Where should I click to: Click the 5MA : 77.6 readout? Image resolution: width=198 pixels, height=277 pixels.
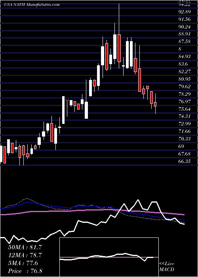click(23, 263)
